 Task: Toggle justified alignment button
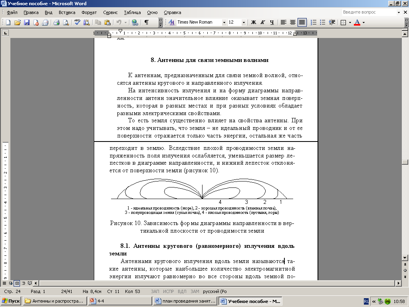pyautogui.click(x=302, y=22)
